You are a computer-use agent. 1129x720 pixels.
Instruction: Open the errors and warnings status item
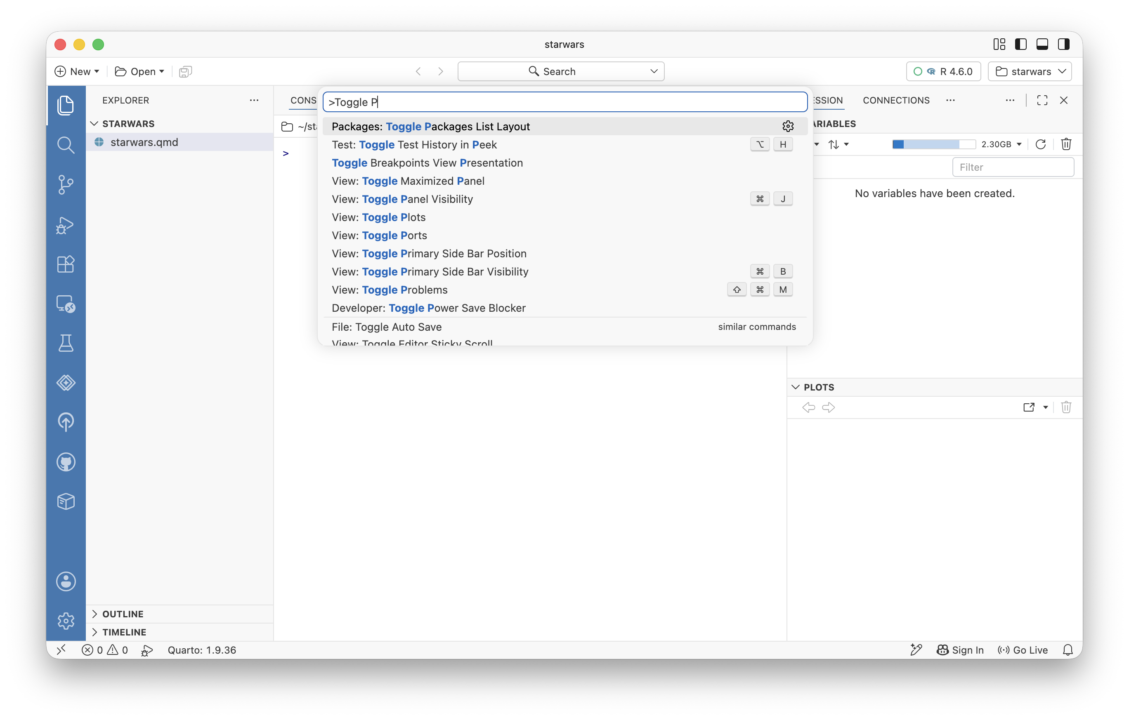point(104,650)
